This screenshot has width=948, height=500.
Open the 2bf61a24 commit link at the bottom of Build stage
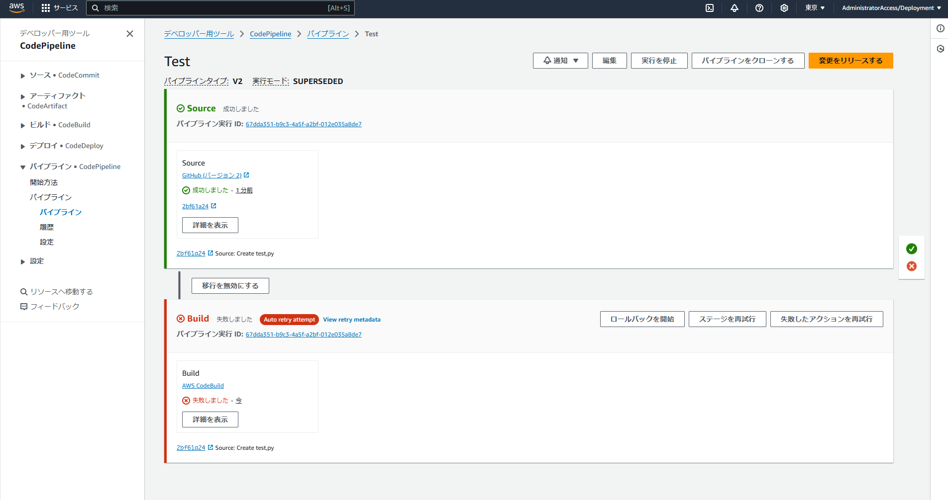pyautogui.click(x=191, y=448)
